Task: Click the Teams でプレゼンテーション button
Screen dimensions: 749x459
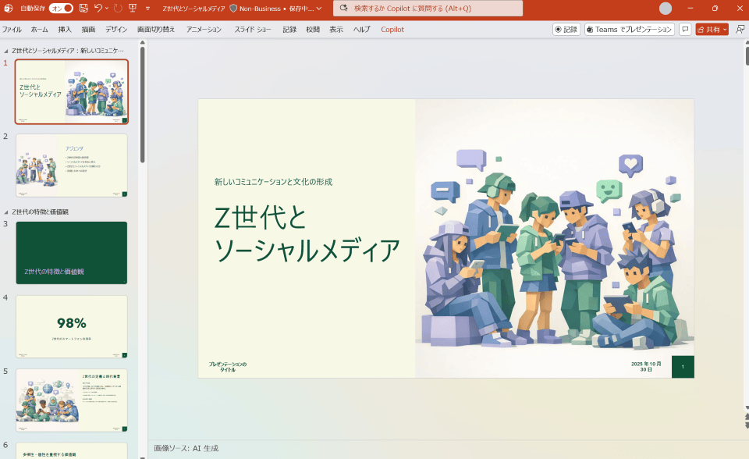Action: click(628, 28)
